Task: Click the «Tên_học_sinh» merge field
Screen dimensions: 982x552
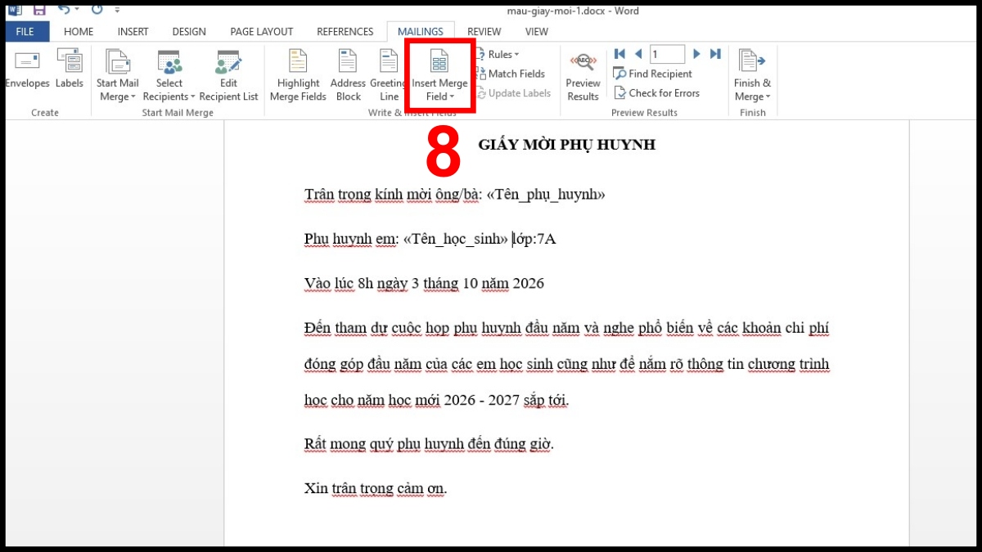Action: pos(455,239)
